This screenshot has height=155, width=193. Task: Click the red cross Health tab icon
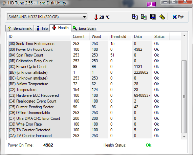(x=54, y=28)
